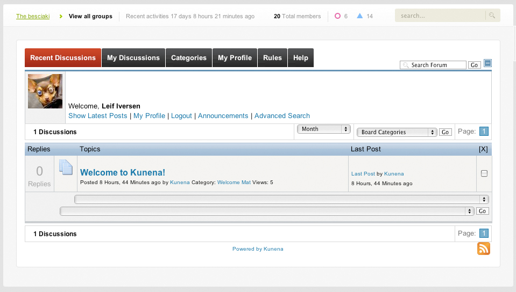
Task: Collapse the forum header with blue minus icon
Action: 487,63
